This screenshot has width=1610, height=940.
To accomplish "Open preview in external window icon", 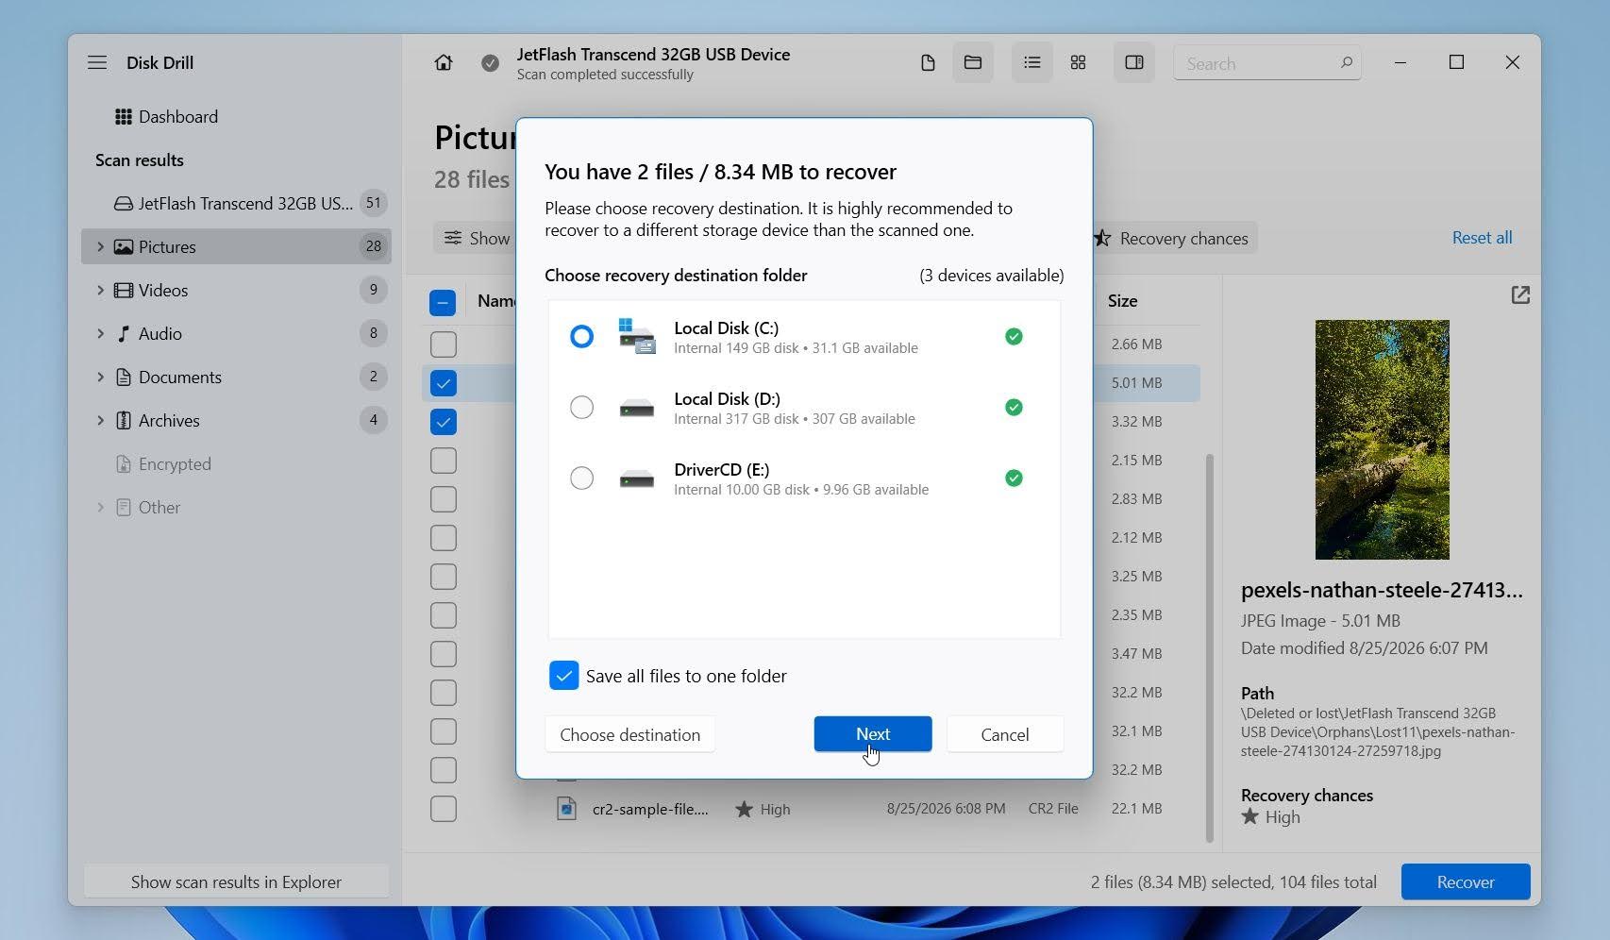I will (x=1519, y=295).
